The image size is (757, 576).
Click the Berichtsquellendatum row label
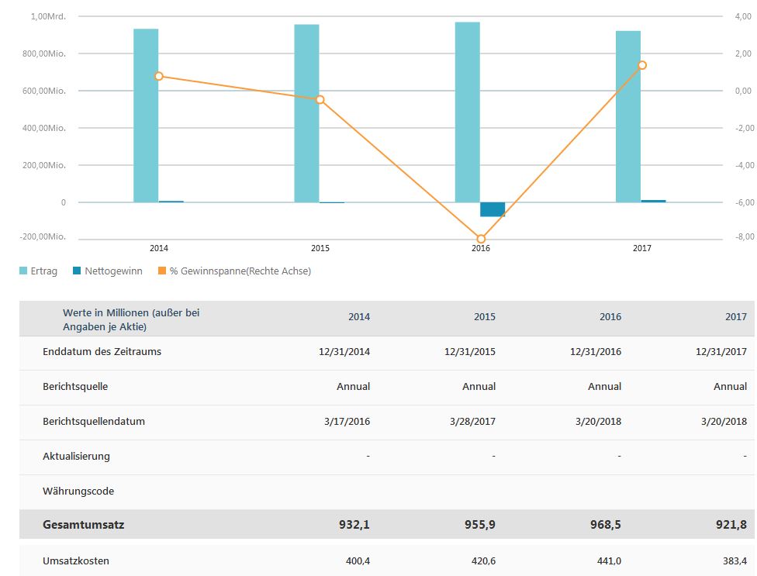click(94, 422)
